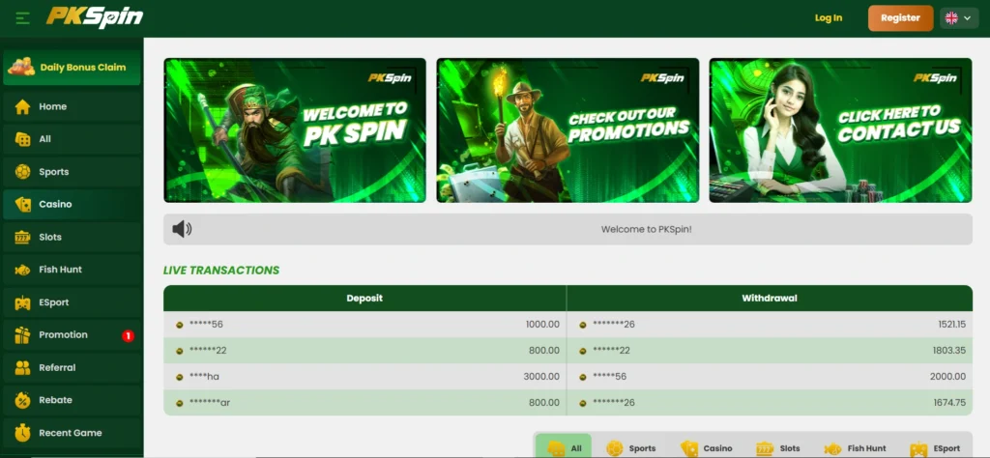Click the Daily Bonus gold coins icon
Image resolution: width=990 pixels, height=458 pixels.
(x=21, y=67)
